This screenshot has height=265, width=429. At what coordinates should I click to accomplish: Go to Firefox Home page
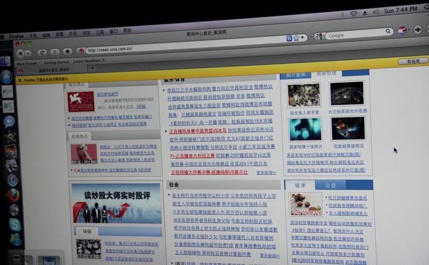tap(67, 52)
